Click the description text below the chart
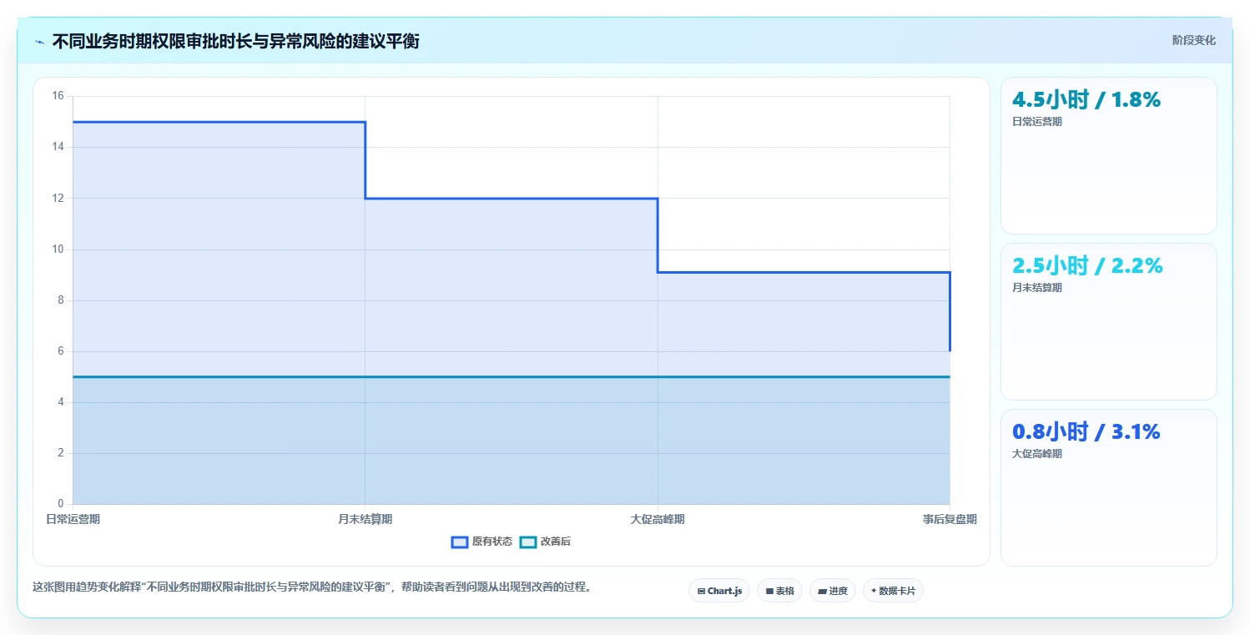 coord(314,587)
